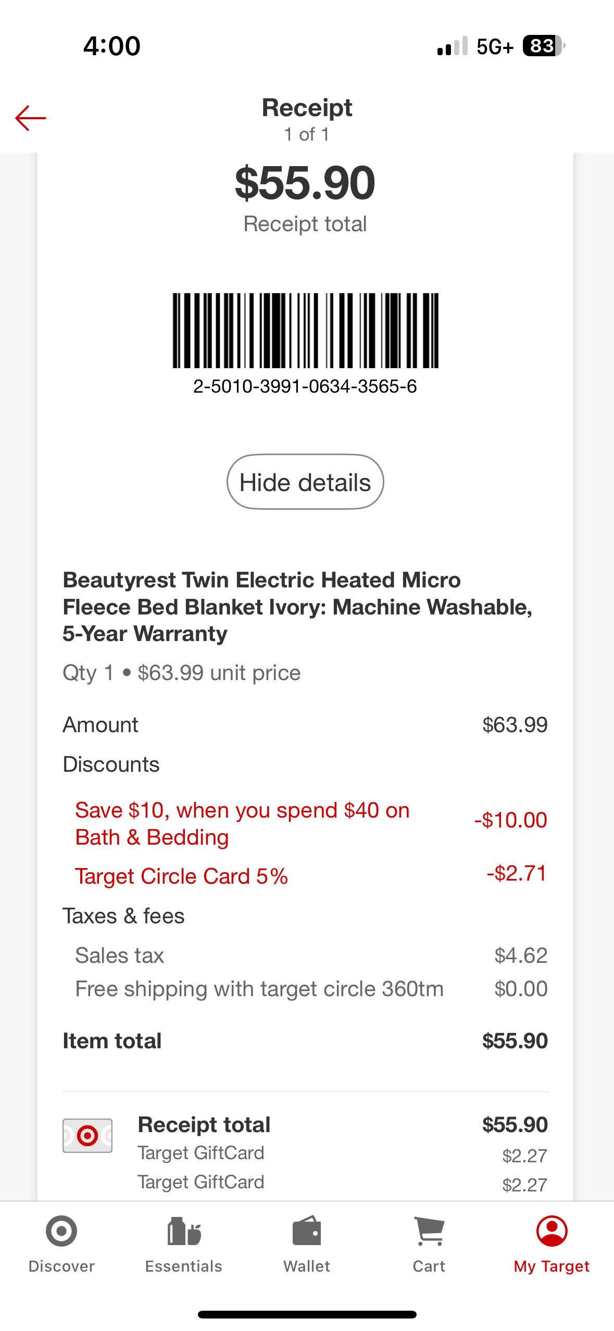Tap the Discover label in bottom bar
Viewport: 614px width, 1331px height.
click(61, 1266)
